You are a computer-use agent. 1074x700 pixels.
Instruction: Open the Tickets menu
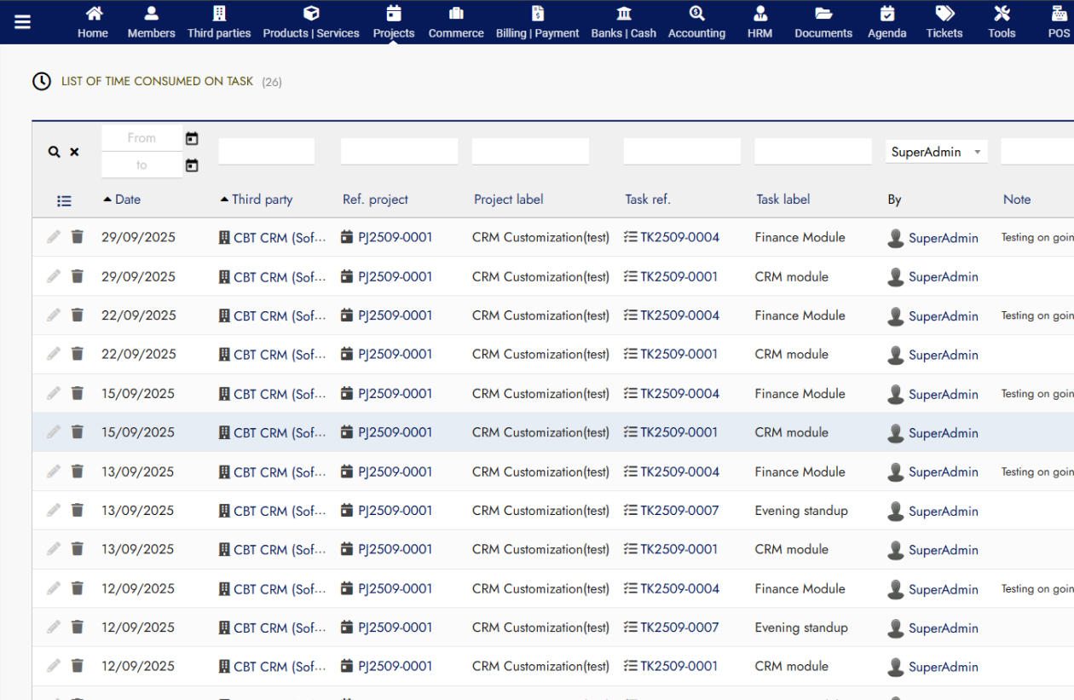944,22
